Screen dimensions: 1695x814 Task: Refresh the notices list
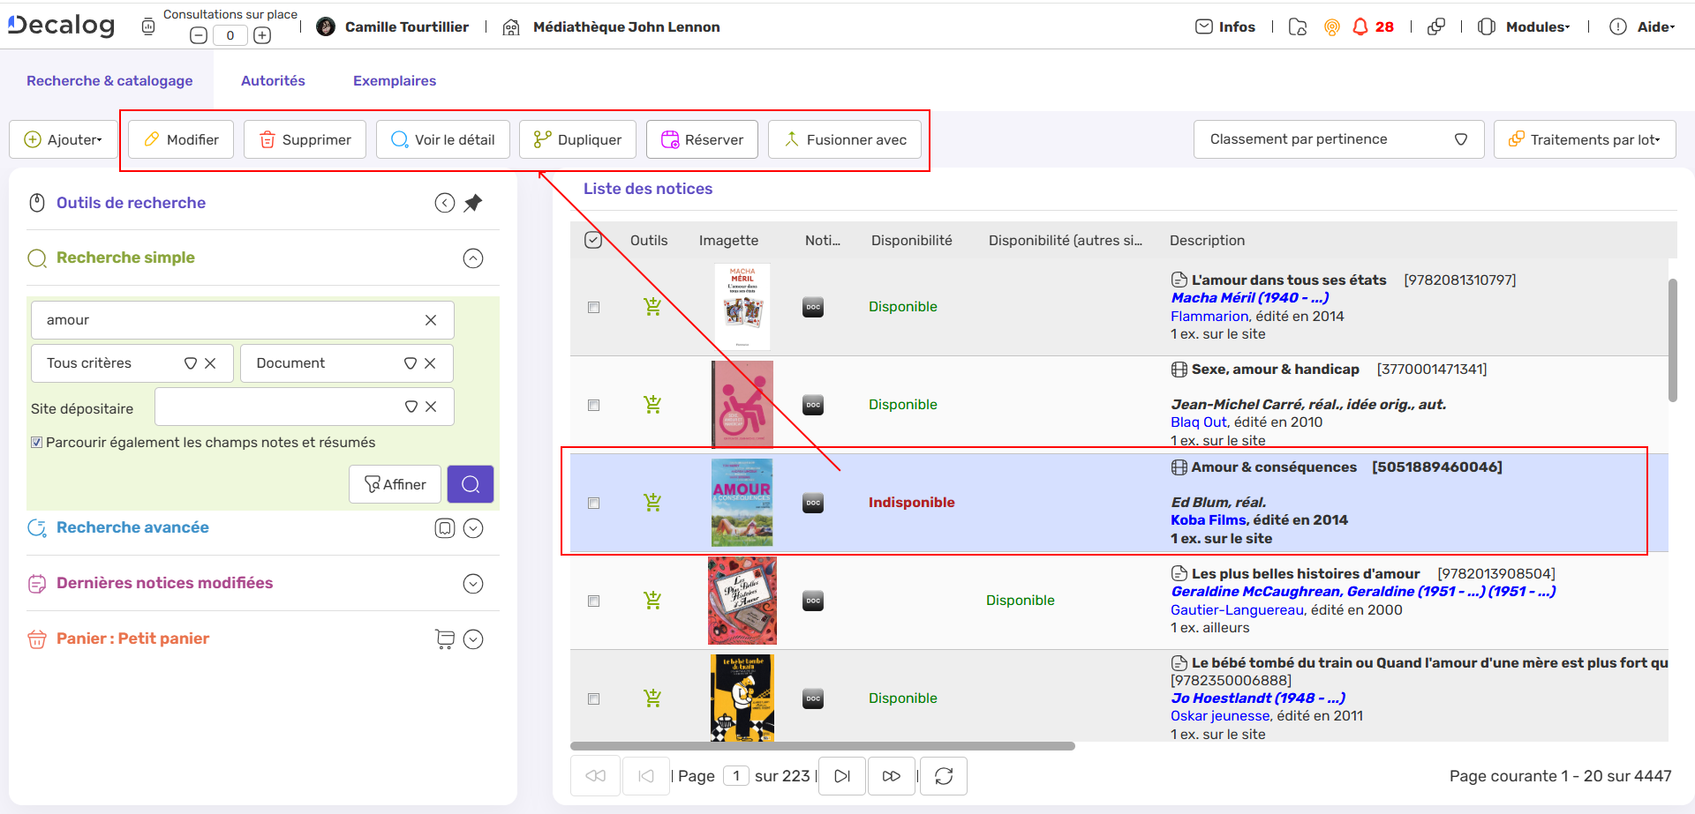[944, 776]
